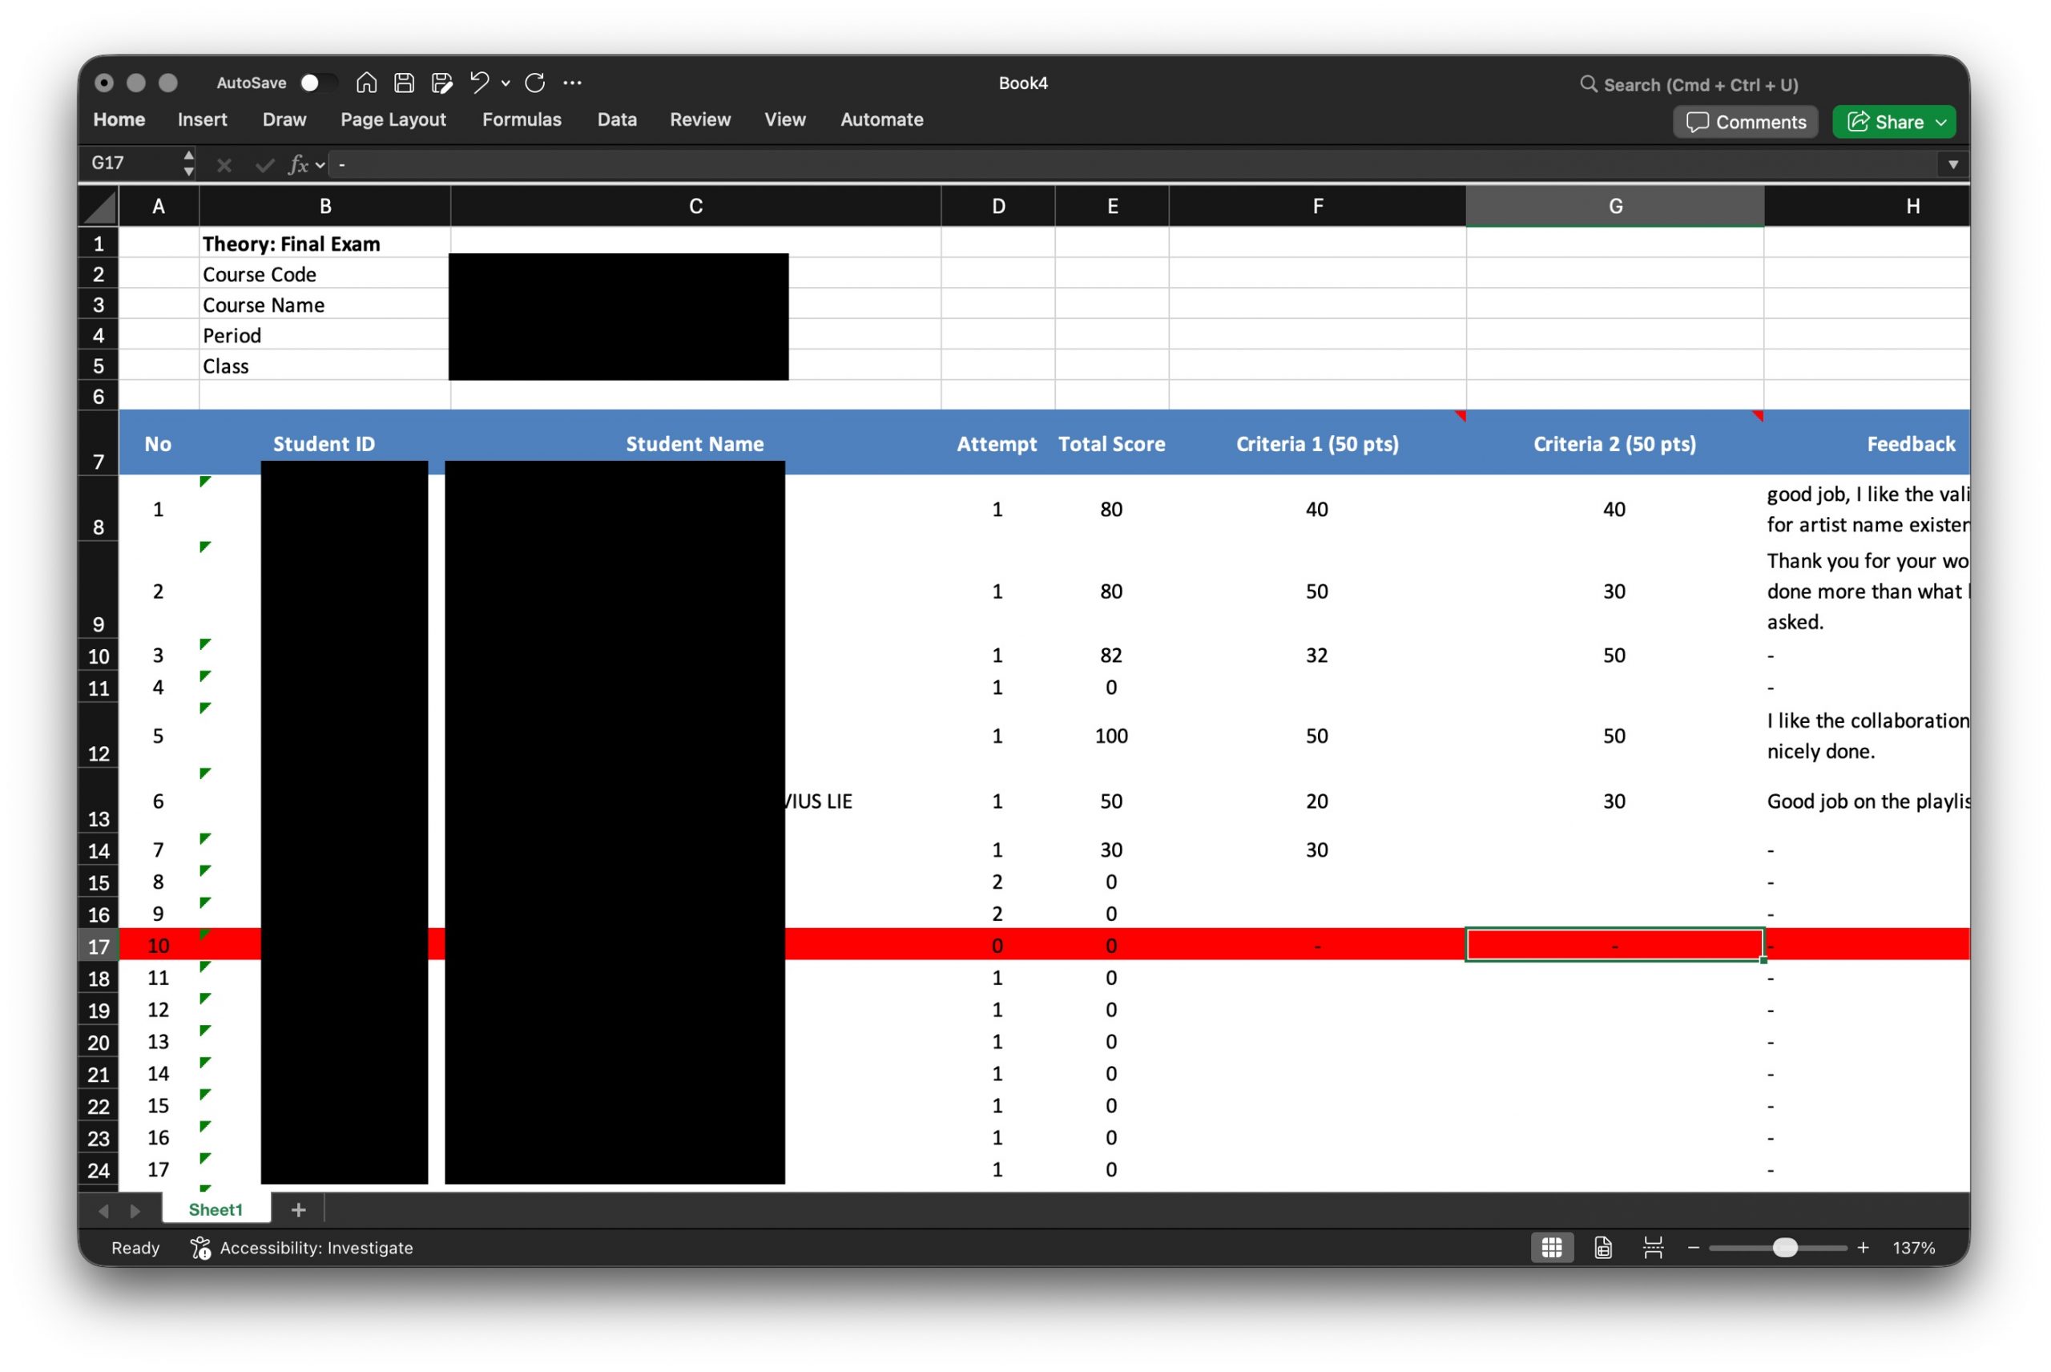Open the Automate ribbon tab

[x=881, y=119]
